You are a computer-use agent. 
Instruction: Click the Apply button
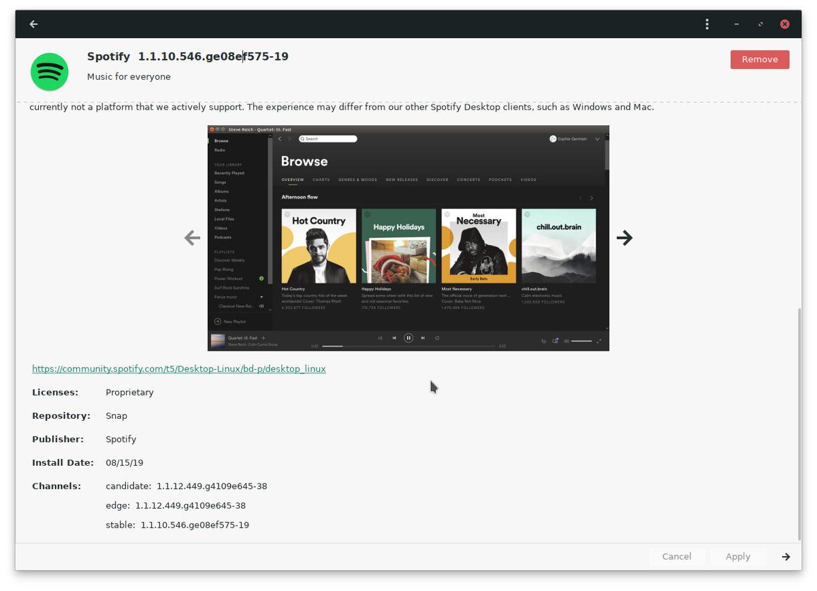[738, 556]
